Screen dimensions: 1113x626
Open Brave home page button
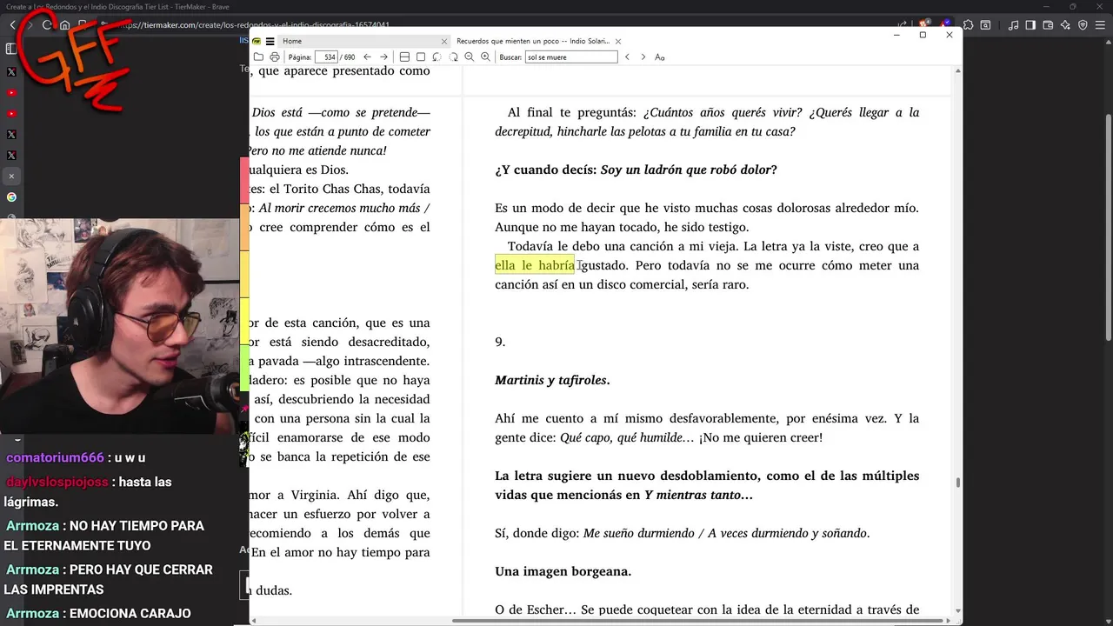64,25
